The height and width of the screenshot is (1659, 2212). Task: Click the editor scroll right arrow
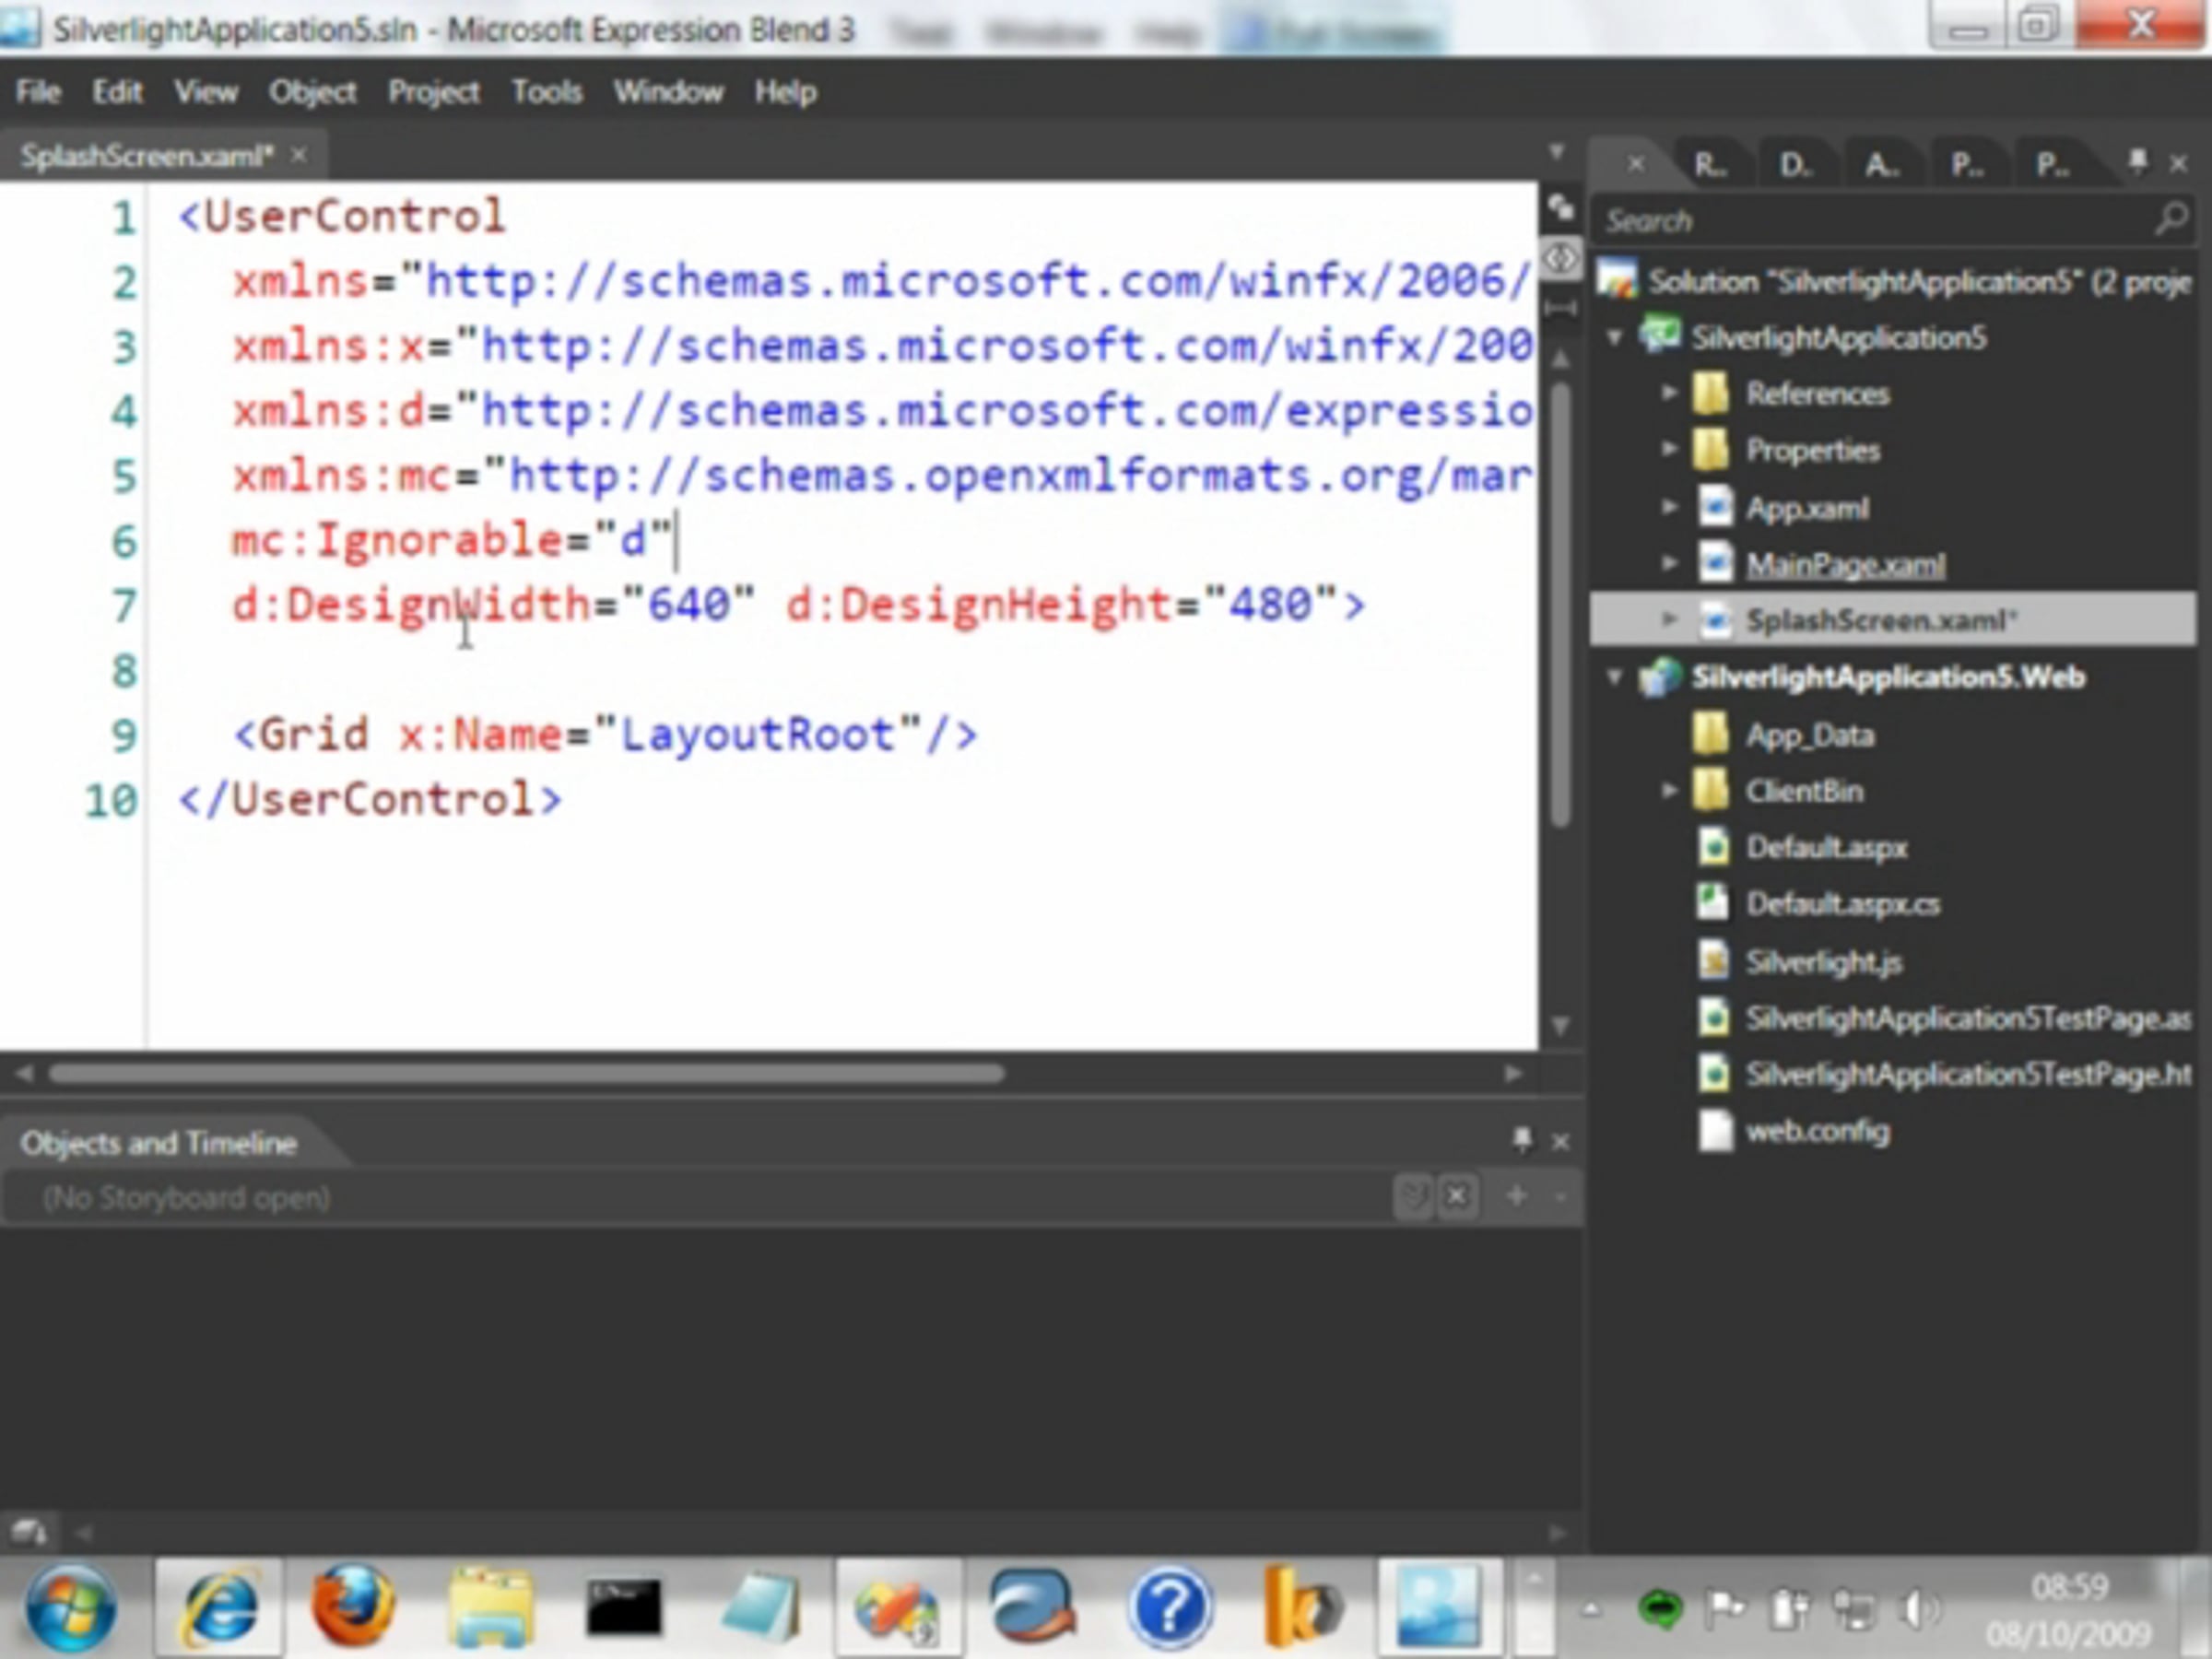1513,1074
